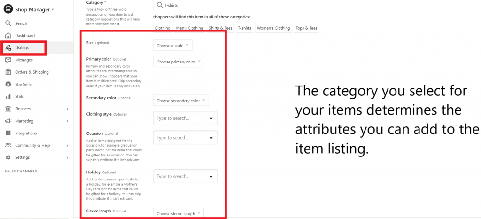Open the 'Choose sleeve length' dropdown

(x=178, y=213)
